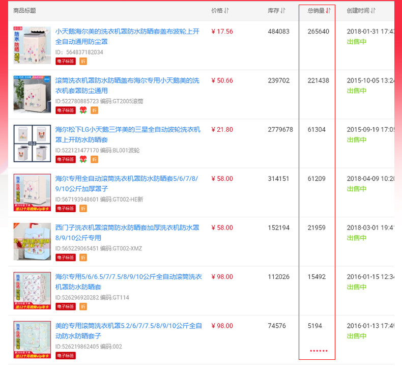This screenshot has width=402, height=370.
Task: Select total sales value 221438
Action: [319, 80]
